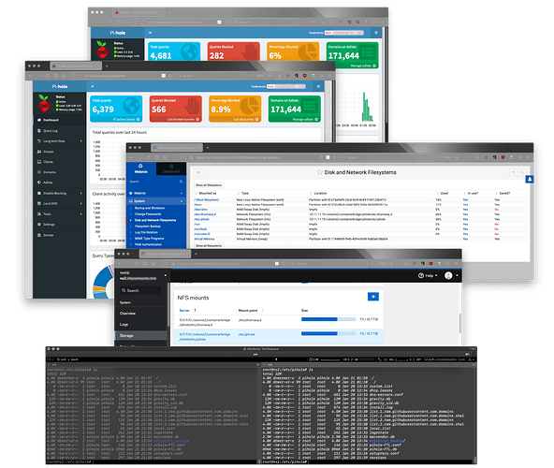Toggle Pi-hole sidebar collapse button
Image resolution: width=554 pixels, height=468 pixels.
(x=93, y=86)
